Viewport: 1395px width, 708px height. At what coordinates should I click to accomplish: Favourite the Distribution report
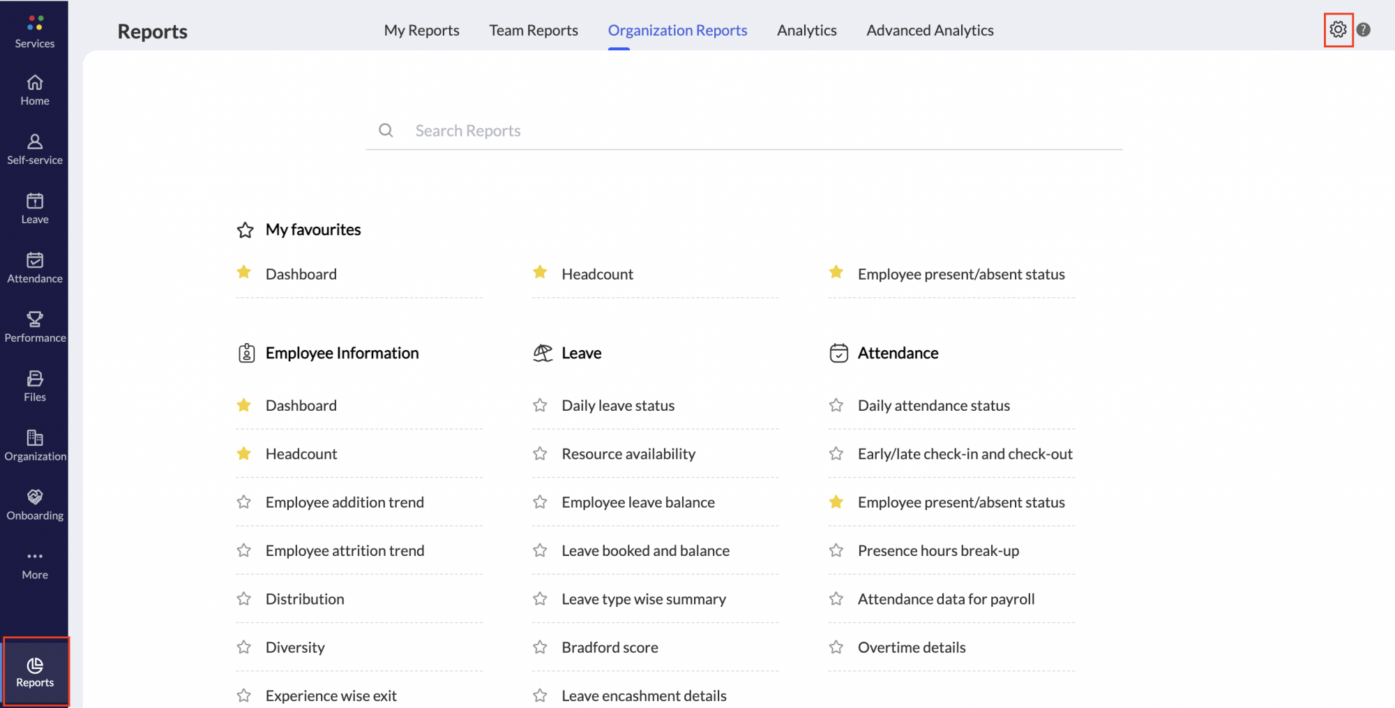click(243, 598)
